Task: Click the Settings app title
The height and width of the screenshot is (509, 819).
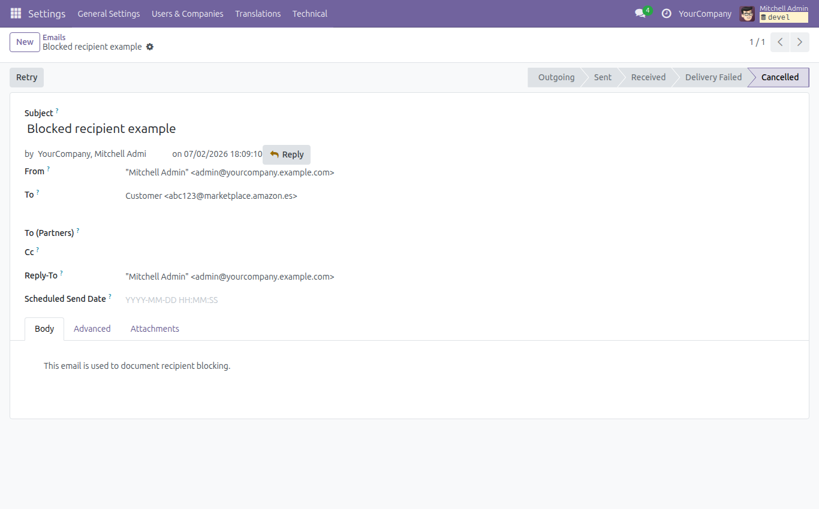Action: coord(47,13)
